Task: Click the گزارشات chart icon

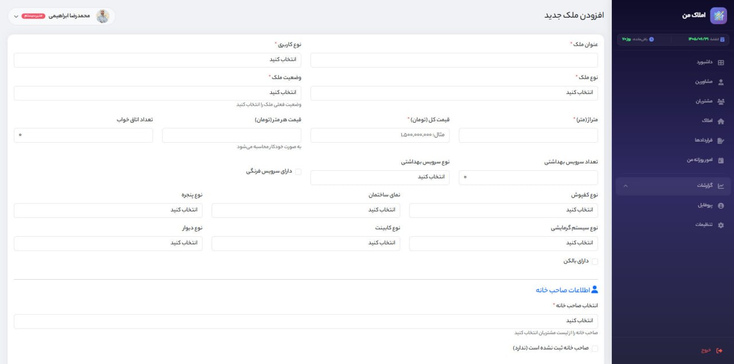Action: click(721, 186)
